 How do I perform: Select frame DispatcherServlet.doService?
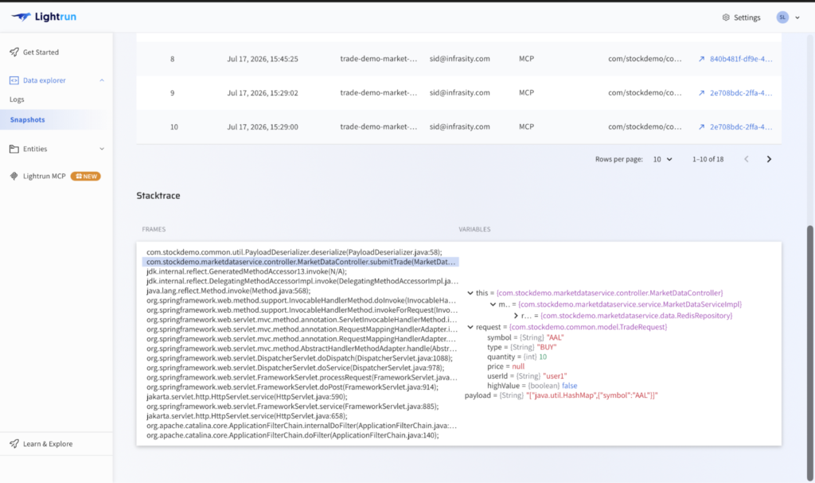coord(295,368)
